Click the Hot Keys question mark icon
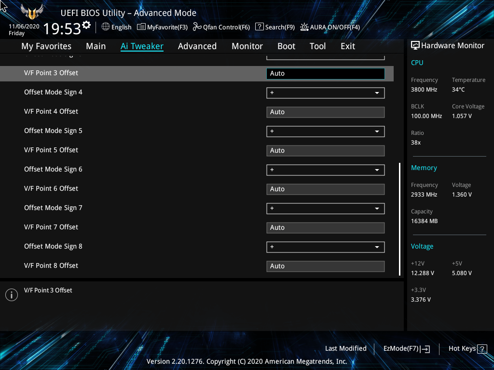Screen dimensions: 494x370 pos(482,349)
